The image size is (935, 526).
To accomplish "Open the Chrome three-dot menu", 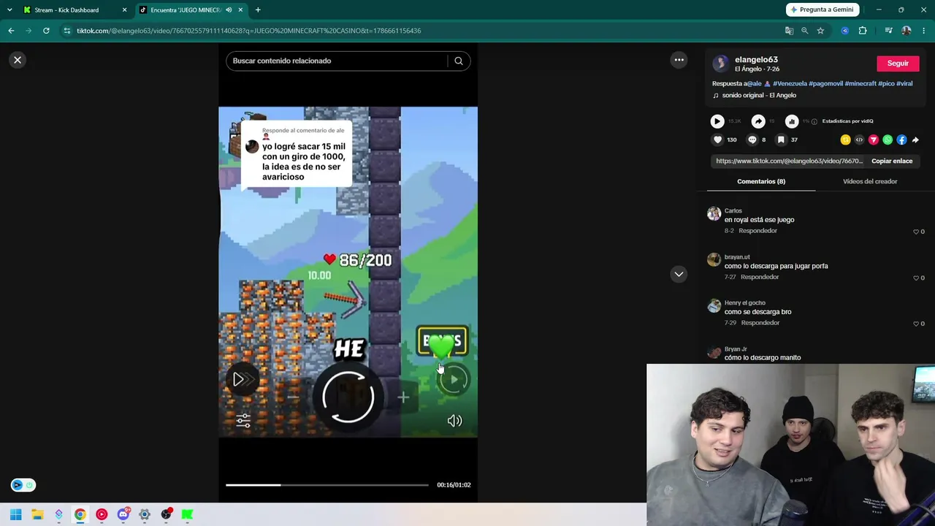I will (x=924, y=31).
